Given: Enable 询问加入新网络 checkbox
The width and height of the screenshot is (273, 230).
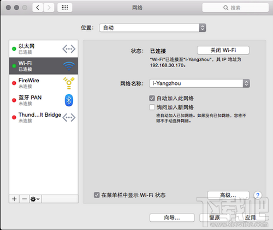Looking at the screenshot, I should (x=152, y=107).
